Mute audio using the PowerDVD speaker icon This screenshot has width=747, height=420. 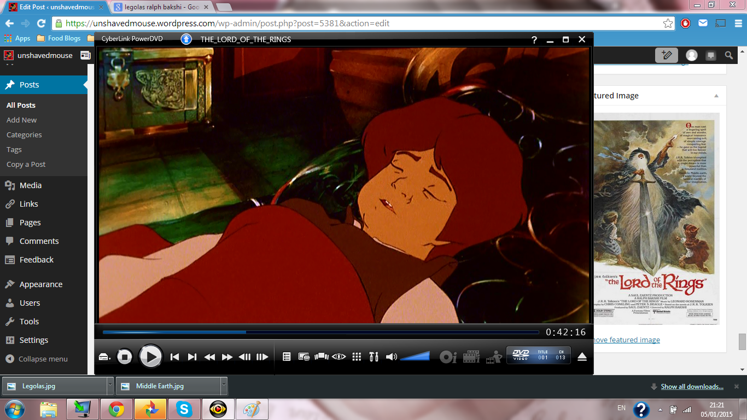point(391,357)
